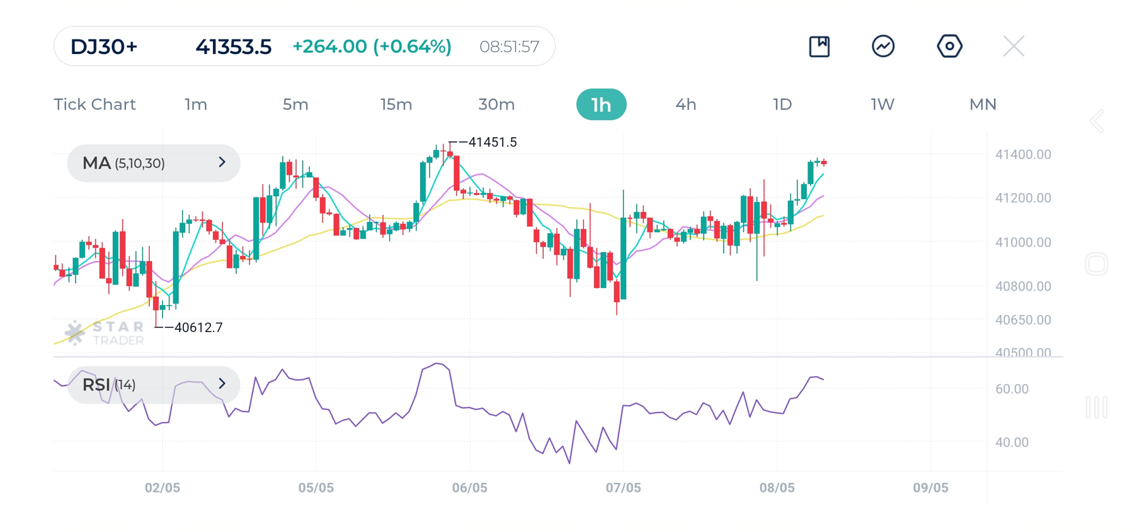The width and height of the screenshot is (1142, 532).
Task: Select the active 1h timeframe
Action: coord(601,104)
